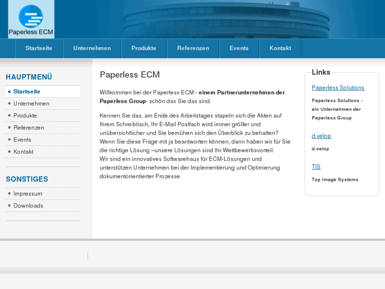Open Events in the top navigation bar
The image size is (385, 289).
pyautogui.click(x=239, y=48)
